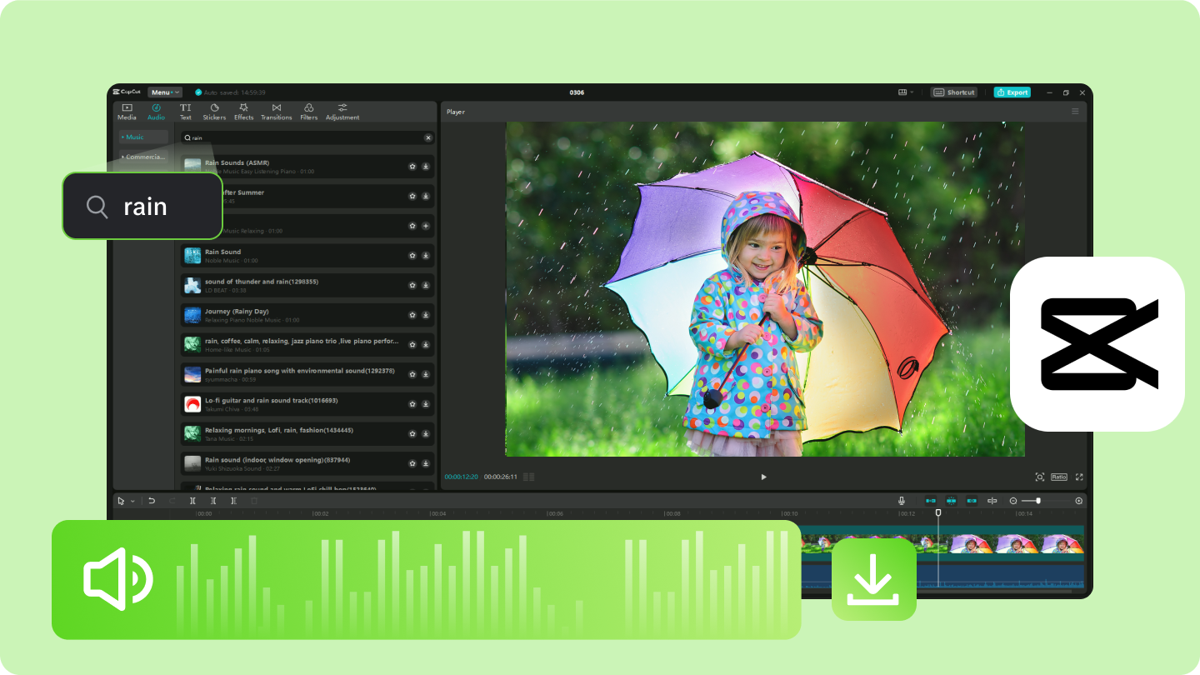Favorite the After Summer track

click(x=412, y=196)
